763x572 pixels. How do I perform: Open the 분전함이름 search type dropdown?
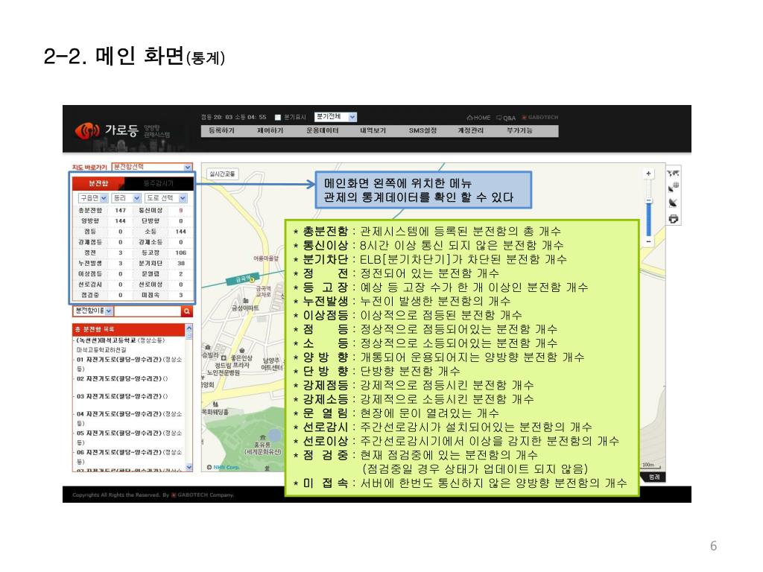click(x=93, y=311)
